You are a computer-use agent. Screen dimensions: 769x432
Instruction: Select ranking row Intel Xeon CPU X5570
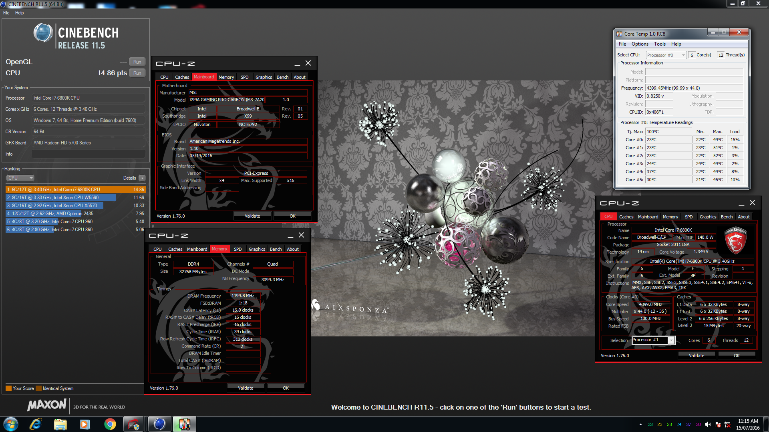click(x=75, y=206)
